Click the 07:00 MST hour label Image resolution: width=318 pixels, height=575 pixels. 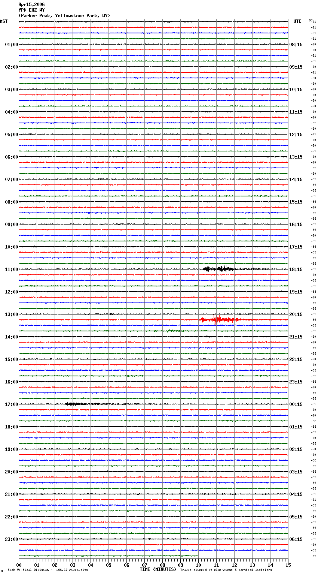point(11,180)
